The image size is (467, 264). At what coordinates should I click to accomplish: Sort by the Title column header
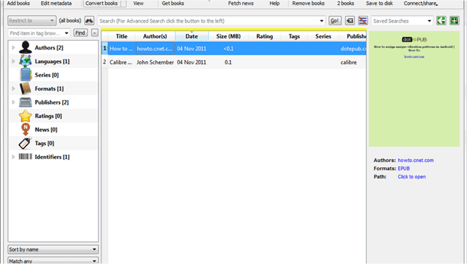coord(121,36)
